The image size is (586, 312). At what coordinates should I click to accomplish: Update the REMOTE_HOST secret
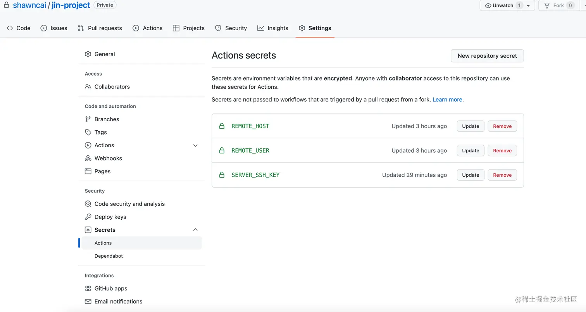click(471, 126)
